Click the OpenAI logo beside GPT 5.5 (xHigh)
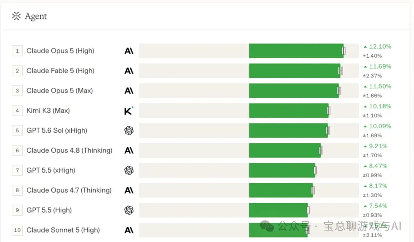Viewport: 414px width, 242px height. 129,170
